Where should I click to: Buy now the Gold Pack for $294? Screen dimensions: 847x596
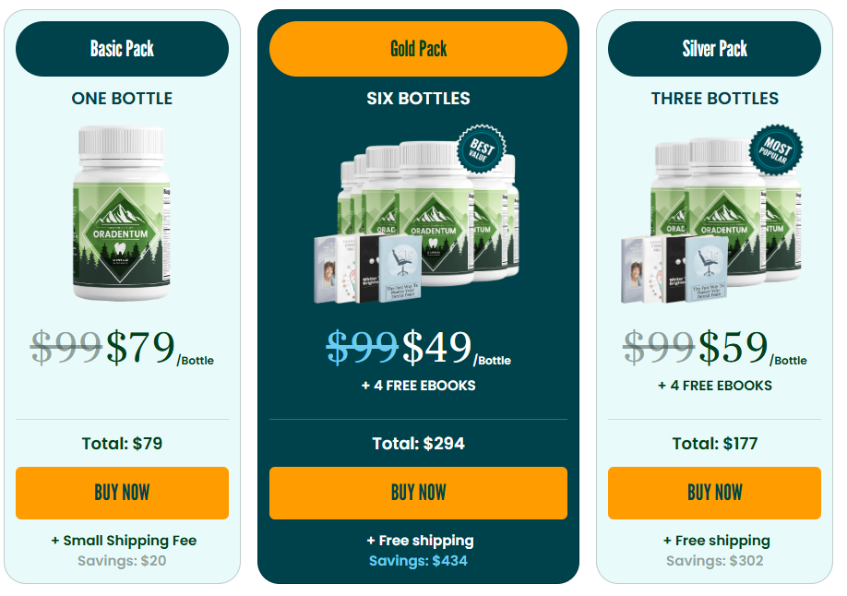[x=418, y=493]
